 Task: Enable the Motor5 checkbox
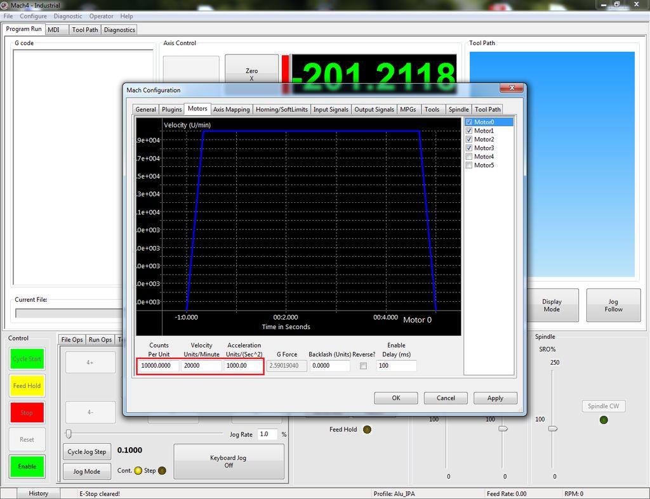pyautogui.click(x=469, y=165)
